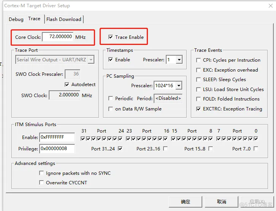The image size is (276, 211).
Task: Toggle ITM stimulus port 24 checkbox
Action: [x=120, y=139]
